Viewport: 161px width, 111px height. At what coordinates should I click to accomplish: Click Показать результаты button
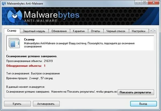136,92
